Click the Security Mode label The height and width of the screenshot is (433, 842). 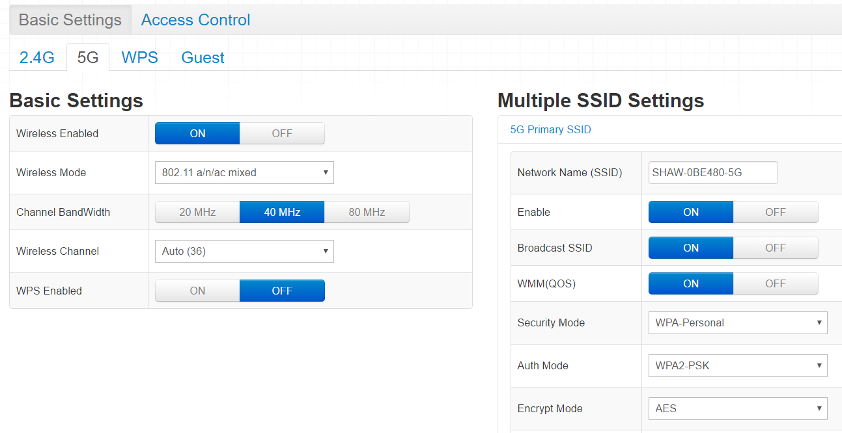[x=551, y=322]
